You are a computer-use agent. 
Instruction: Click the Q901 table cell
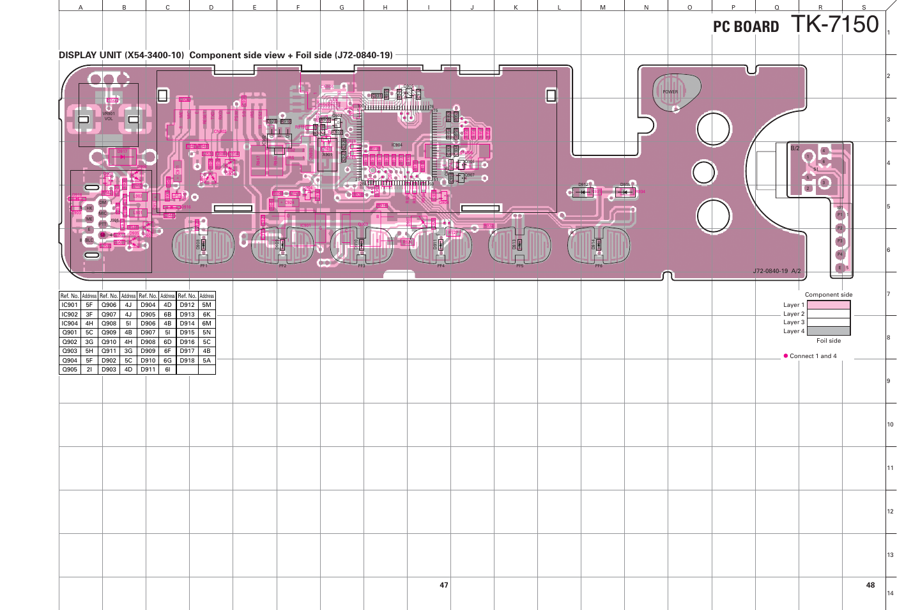tap(70, 332)
